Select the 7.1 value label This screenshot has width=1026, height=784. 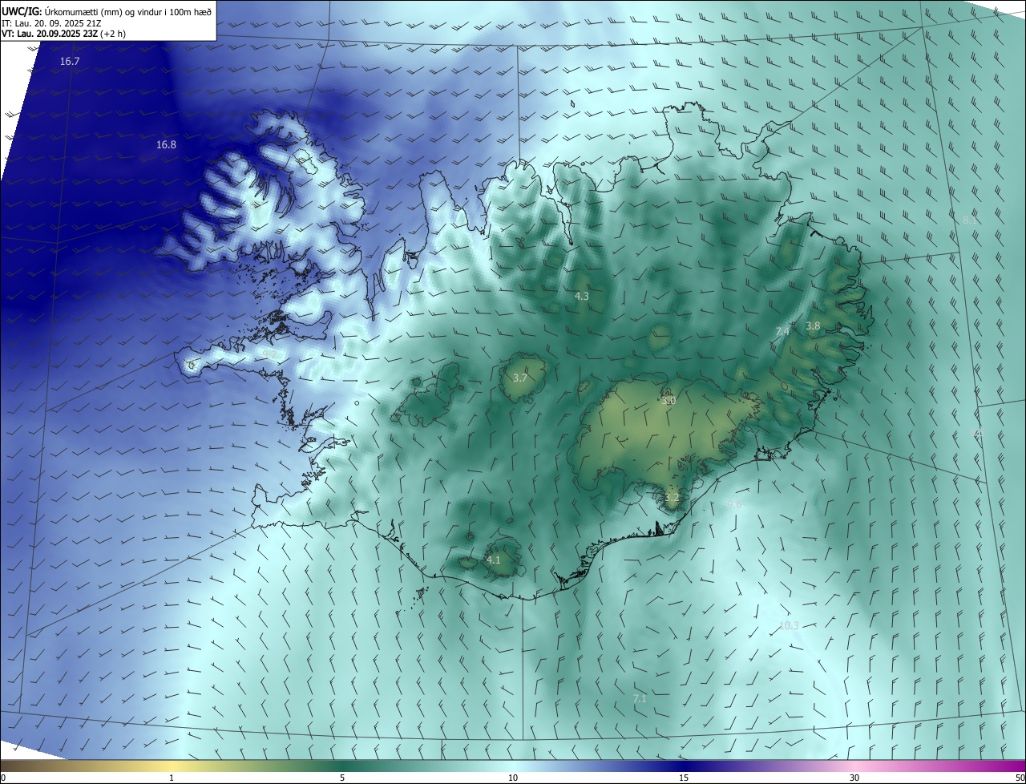point(640,699)
